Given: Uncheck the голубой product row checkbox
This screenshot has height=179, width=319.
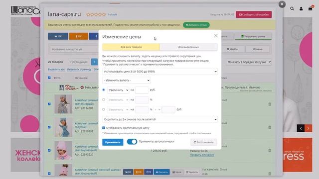Looking at the screenshot, I should pyautogui.click(x=49, y=127).
